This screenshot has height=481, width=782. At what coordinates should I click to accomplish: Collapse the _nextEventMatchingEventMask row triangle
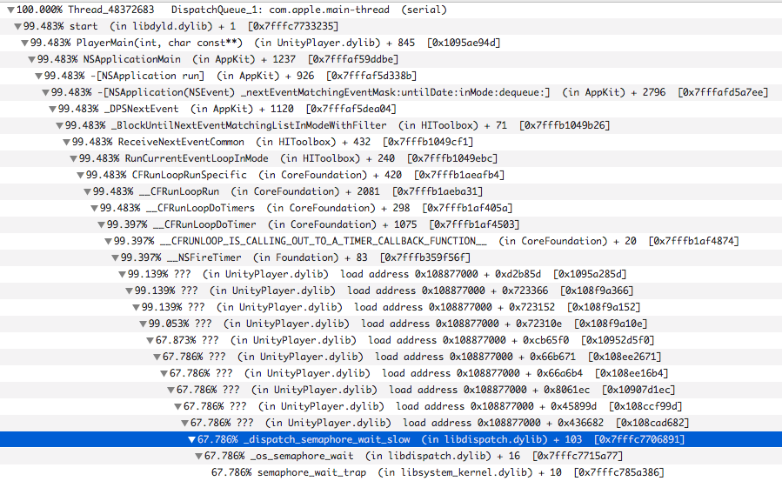[x=45, y=93]
